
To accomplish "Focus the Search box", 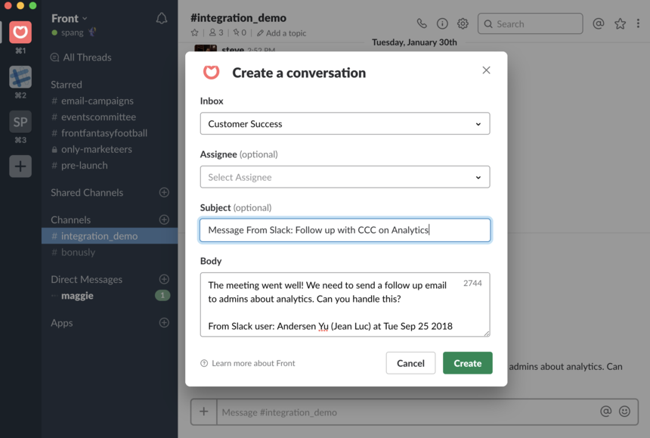I will point(530,23).
